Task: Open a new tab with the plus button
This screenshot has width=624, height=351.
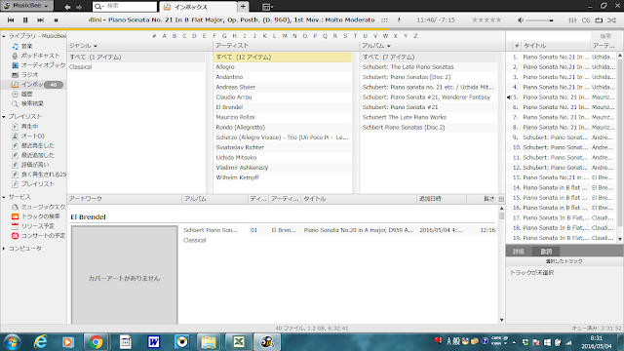Action: tap(243, 7)
